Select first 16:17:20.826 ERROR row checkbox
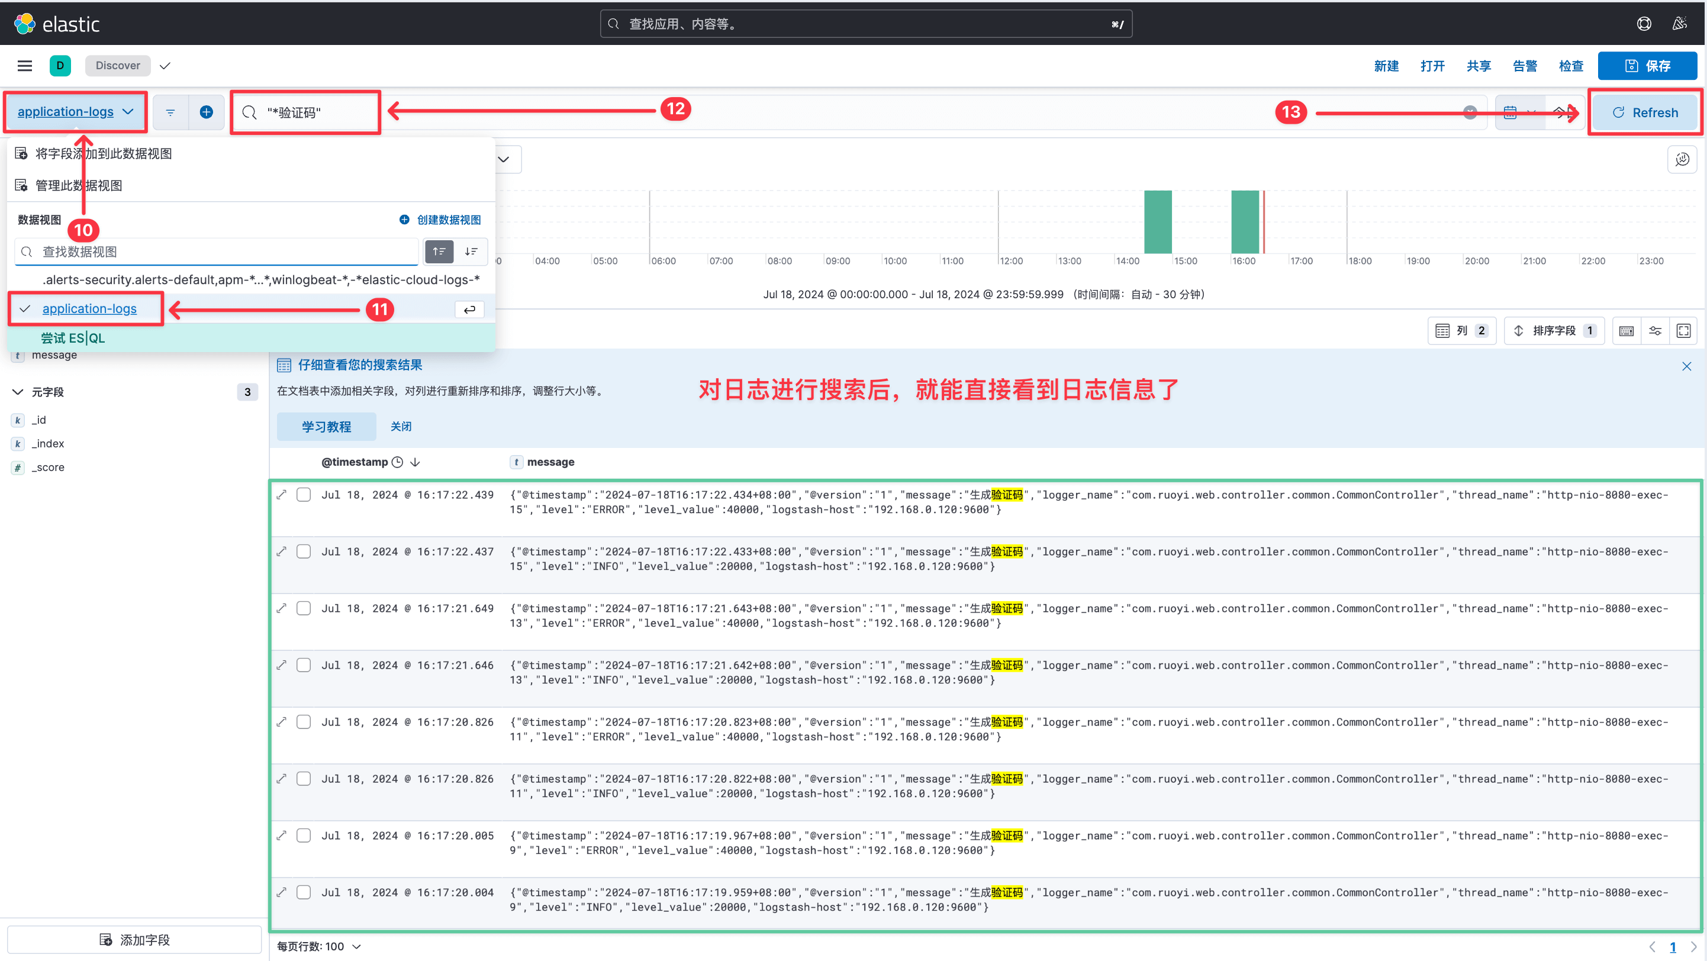 [x=304, y=722]
